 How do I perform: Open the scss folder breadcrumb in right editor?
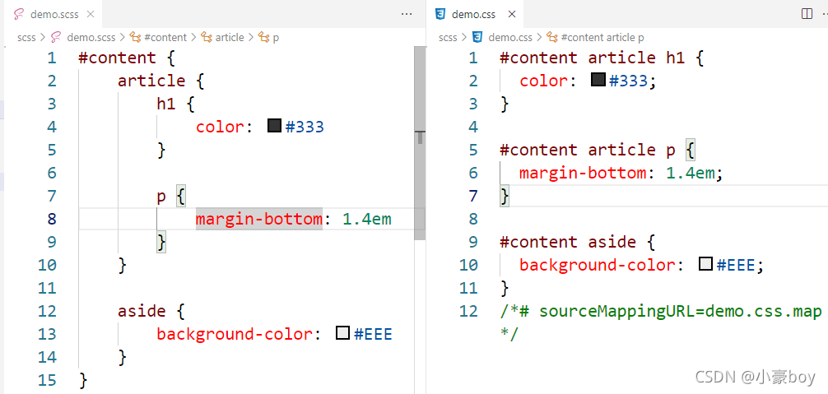click(x=448, y=38)
